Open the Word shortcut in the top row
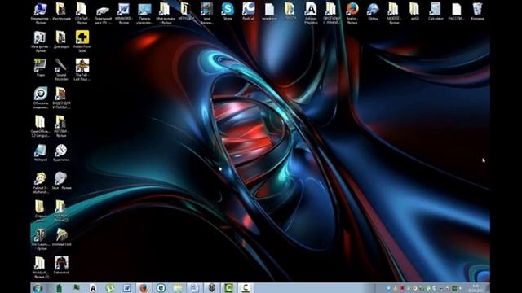This screenshot has height=293, width=522. click(123, 13)
